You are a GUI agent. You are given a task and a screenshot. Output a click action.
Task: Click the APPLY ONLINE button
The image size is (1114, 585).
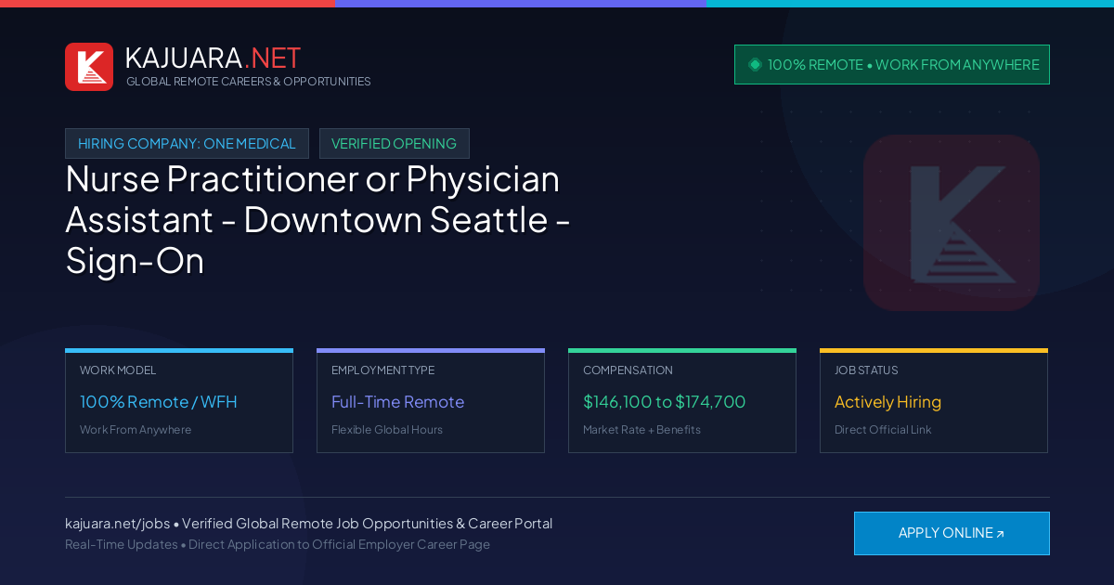pos(952,533)
